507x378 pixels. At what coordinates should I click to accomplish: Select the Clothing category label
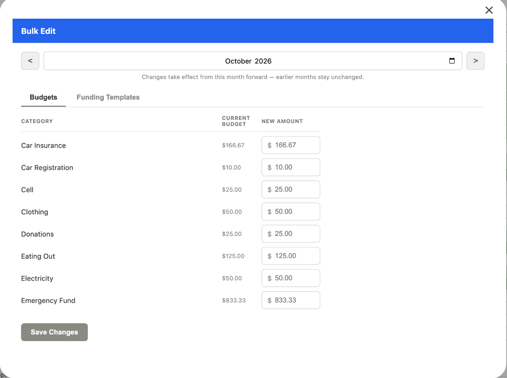[35, 212]
